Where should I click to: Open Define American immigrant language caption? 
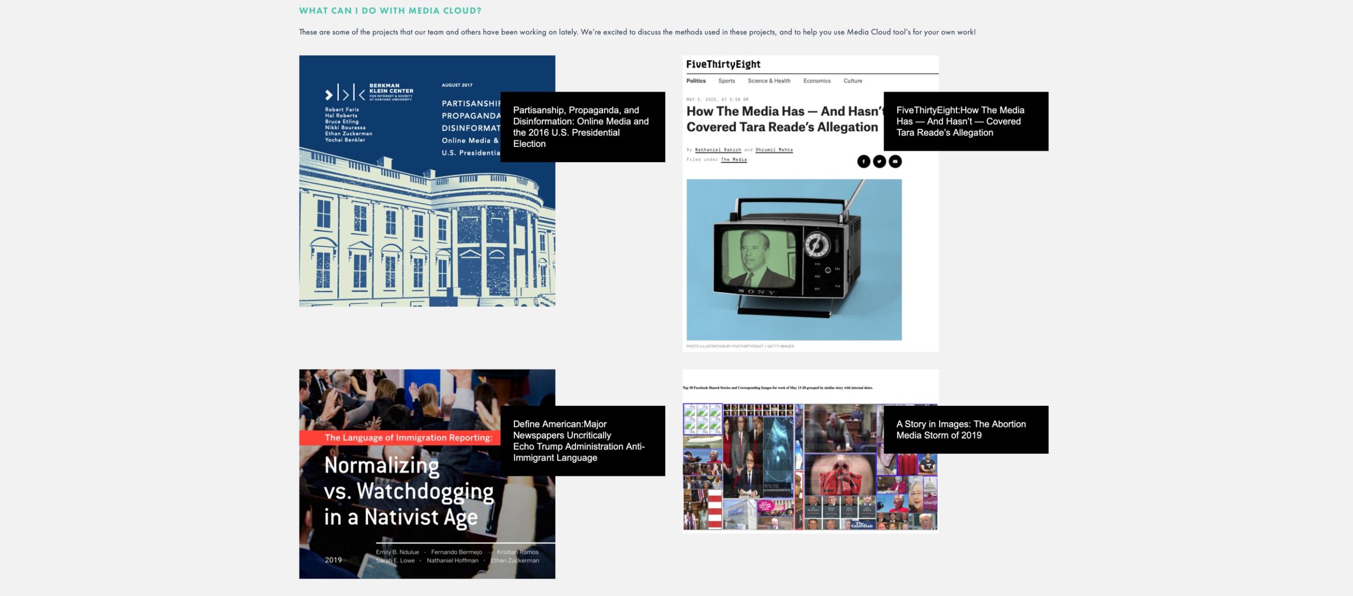pyautogui.click(x=582, y=441)
